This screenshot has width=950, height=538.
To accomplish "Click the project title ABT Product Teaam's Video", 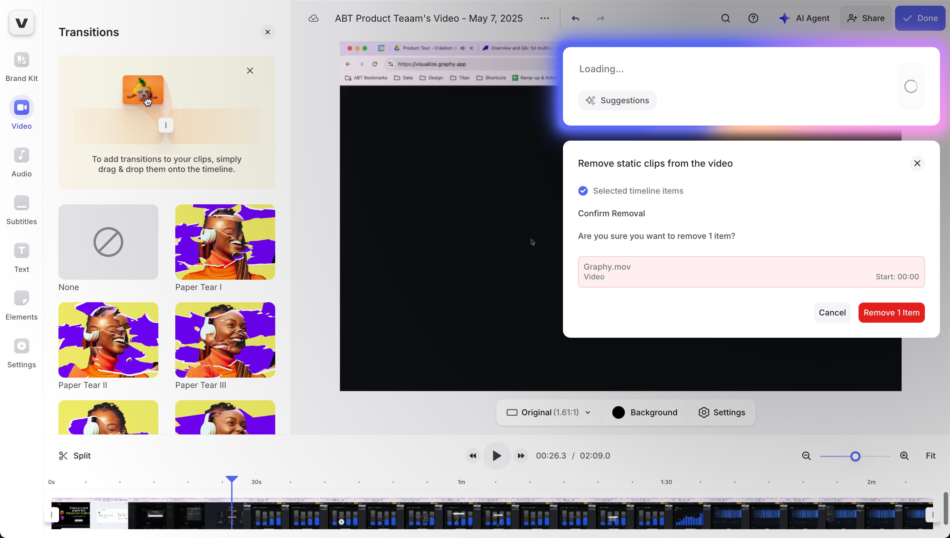I will (429, 18).
